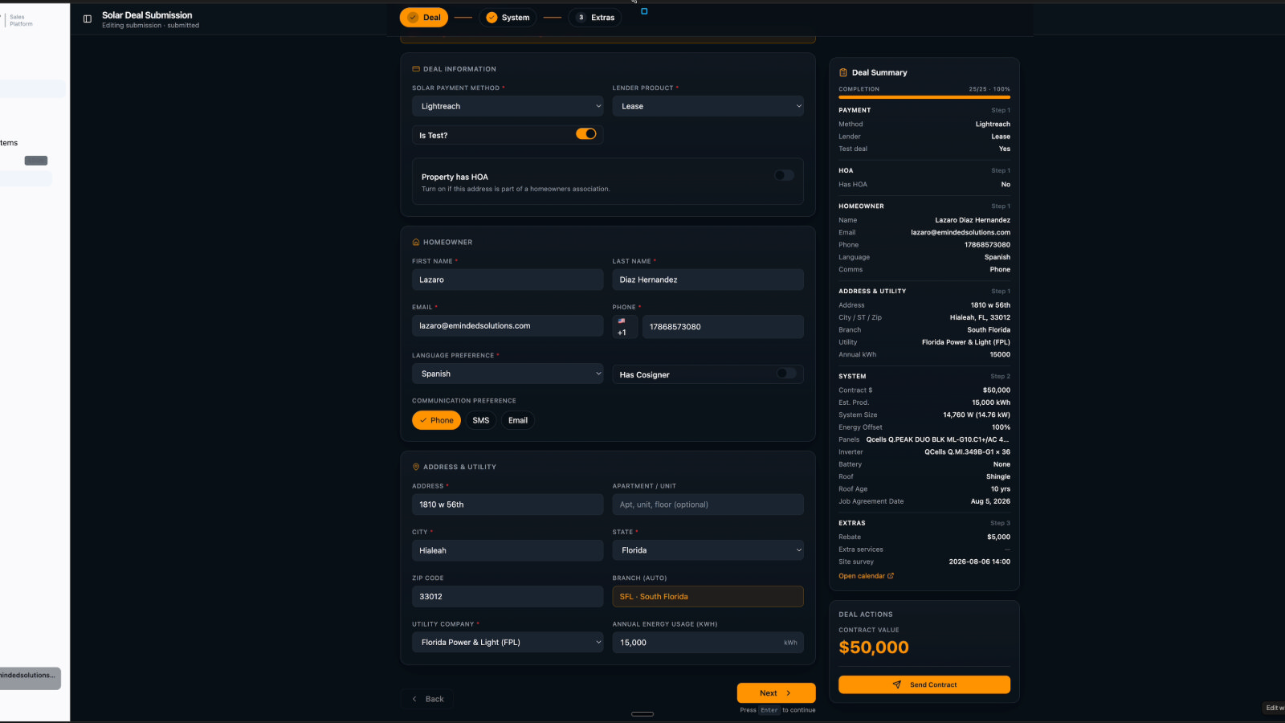Click the Branch auto field SFL South Florida
Screen dimensions: 1285x723
point(708,596)
